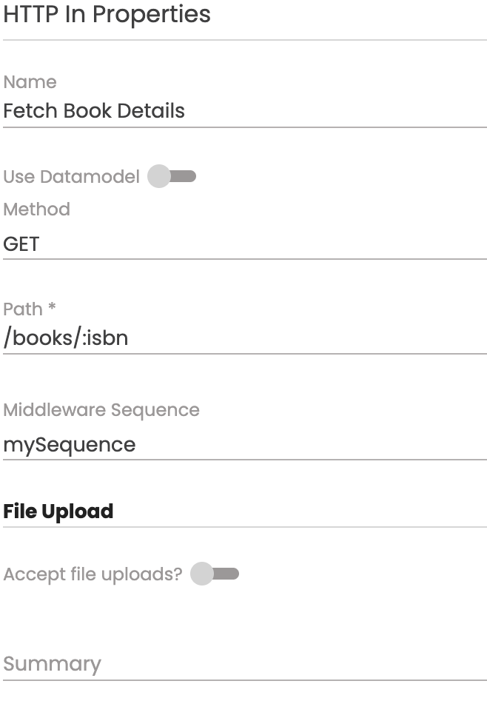Click the Path * required label

[x=30, y=309]
